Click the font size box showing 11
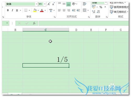Image resolution: width=131 pixels, height=97 pixels. (41, 4)
